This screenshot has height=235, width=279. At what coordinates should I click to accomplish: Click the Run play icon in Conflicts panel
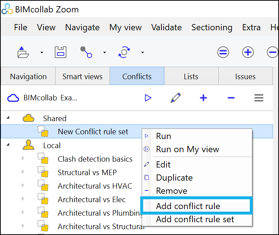click(x=148, y=98)
